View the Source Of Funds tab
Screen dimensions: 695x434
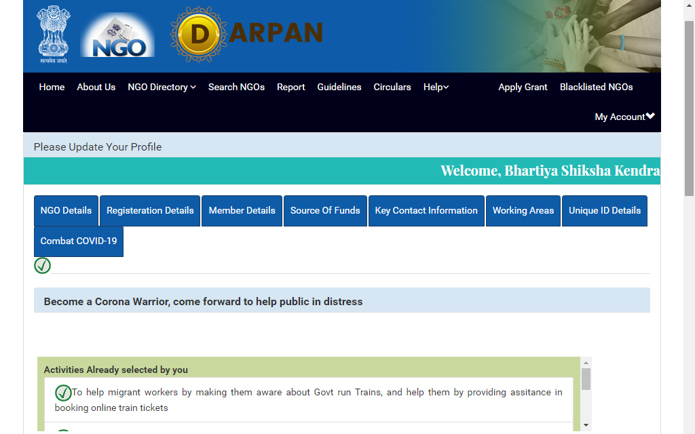[325, 210]
